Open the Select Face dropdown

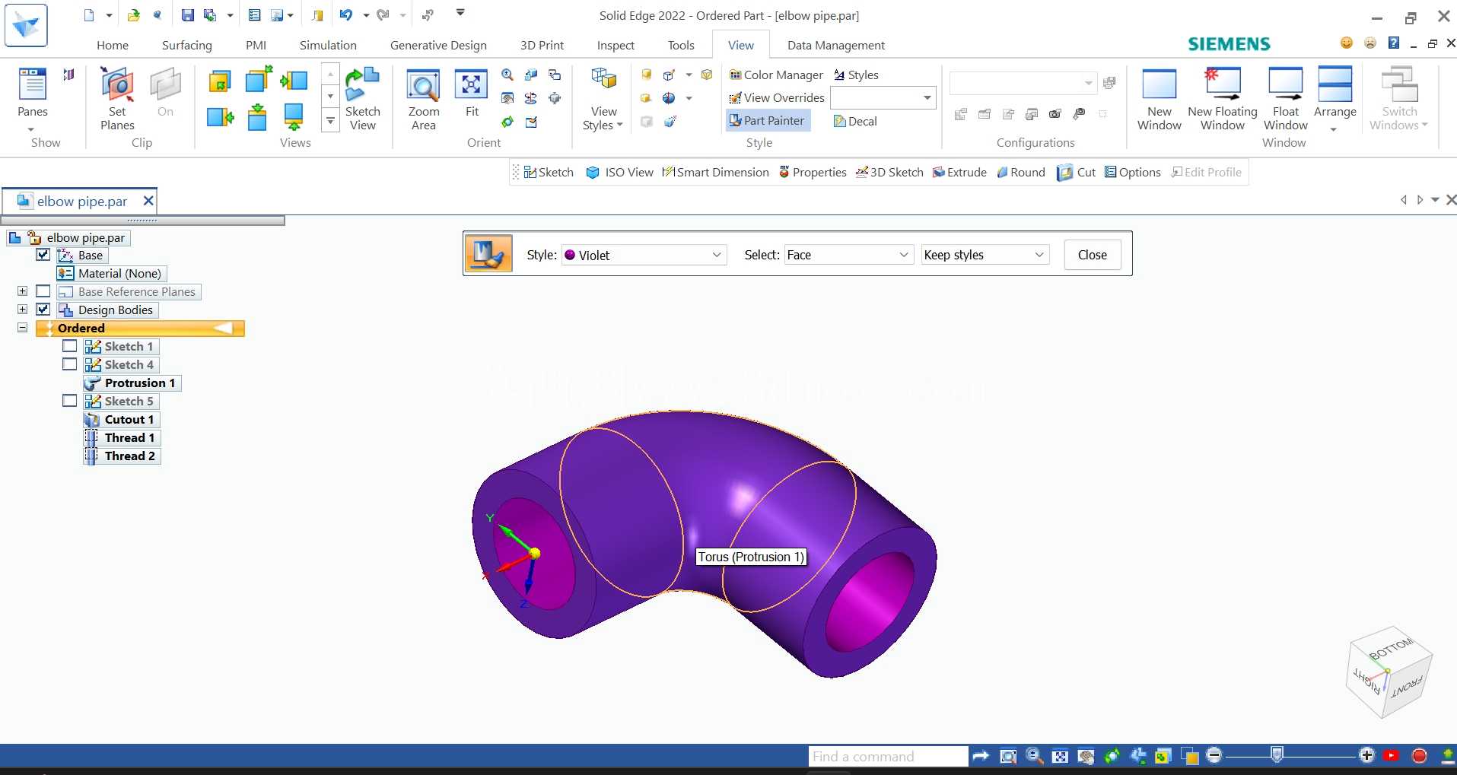click(x=848, y=255)
